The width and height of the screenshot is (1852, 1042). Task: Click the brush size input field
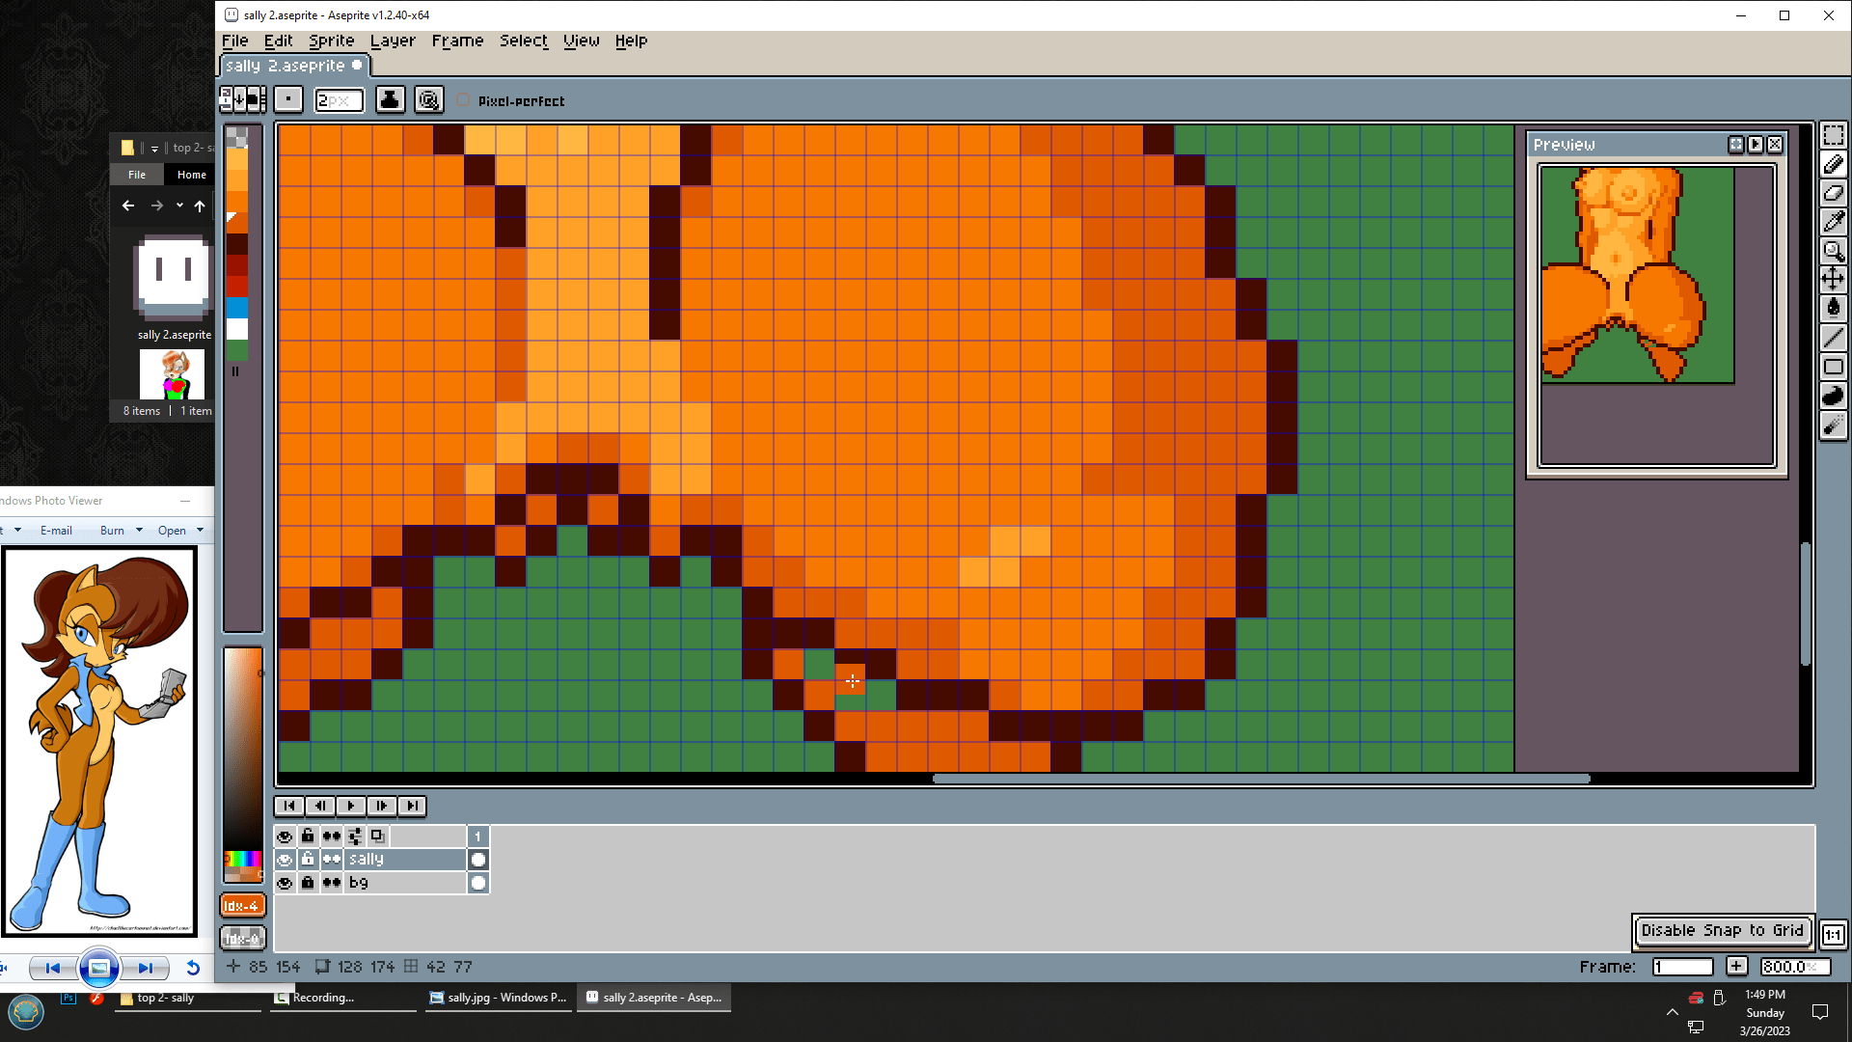click(340, 100)
